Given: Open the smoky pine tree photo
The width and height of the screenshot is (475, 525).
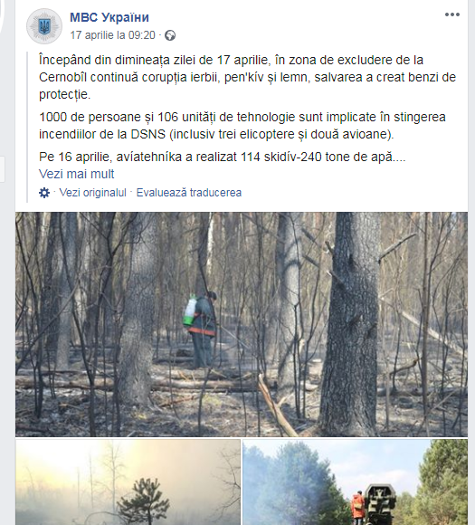Looking at the screenshot, I should (x=128, y=482).
